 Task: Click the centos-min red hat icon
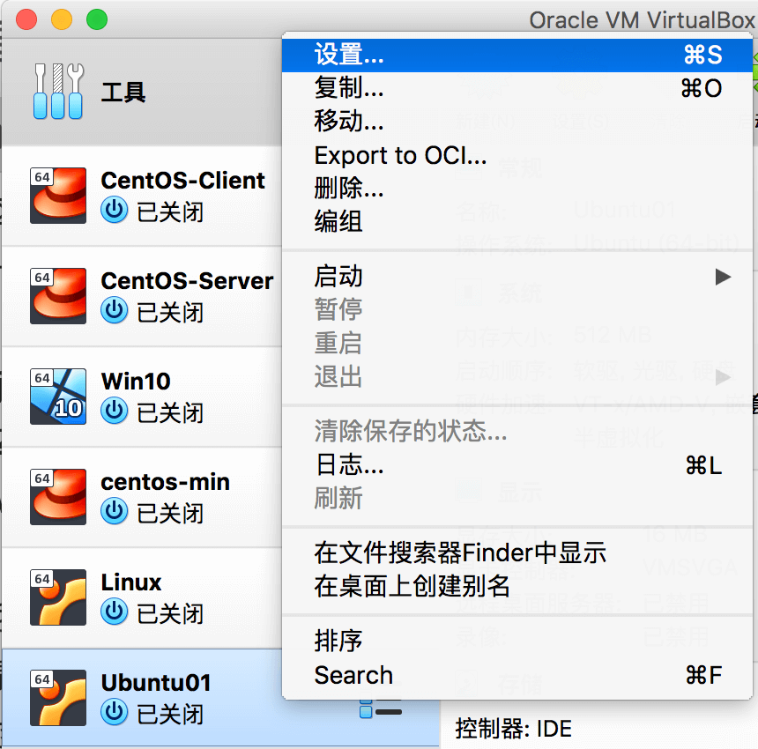(x=58, y=497)
